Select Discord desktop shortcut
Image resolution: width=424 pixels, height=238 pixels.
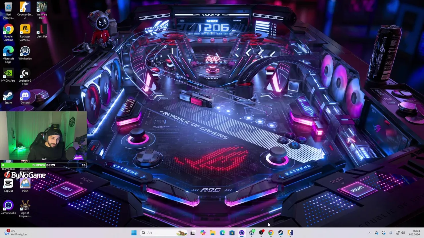pos(25,98)
